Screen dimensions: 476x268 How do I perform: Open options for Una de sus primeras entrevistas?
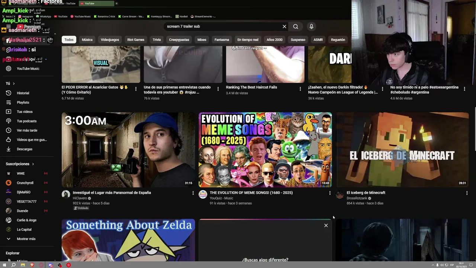[218, 89]
